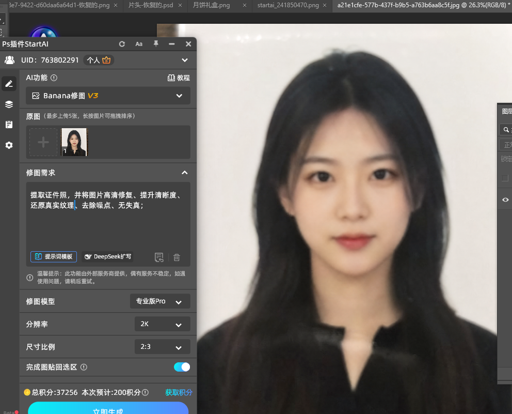Open the 尺寸比例 2:3 dropdown
Viewport: 512px width, 414px height.
pyautogui.click(x=162, y=347)
